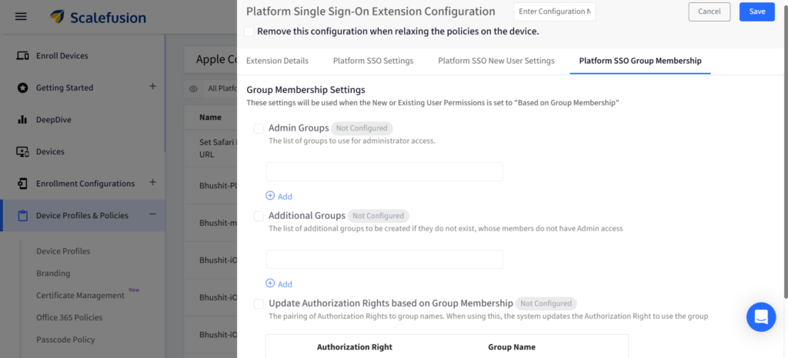Enable the Admin Groups checkbox

point(259,128)
